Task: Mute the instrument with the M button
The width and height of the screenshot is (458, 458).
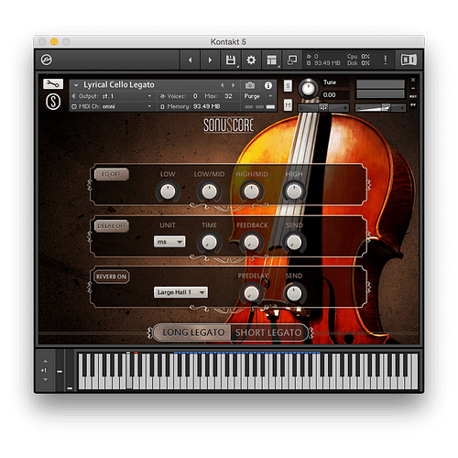Action: [x=288, y=105]
